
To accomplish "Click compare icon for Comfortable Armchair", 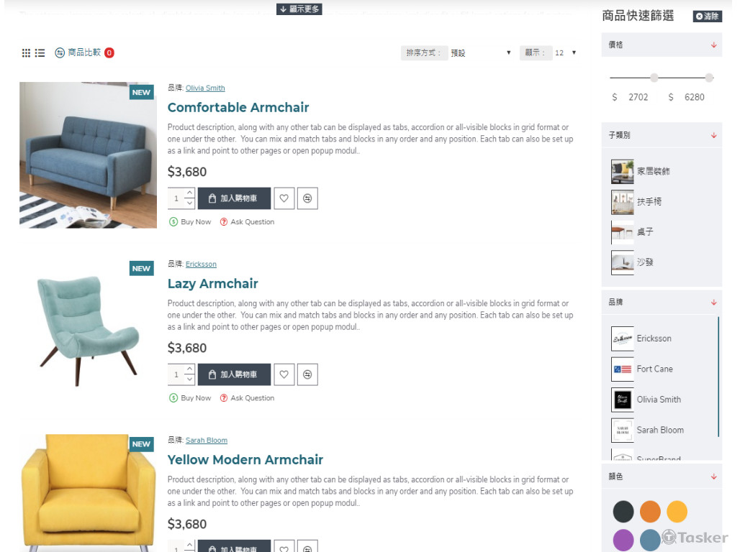I will (307, 198).
